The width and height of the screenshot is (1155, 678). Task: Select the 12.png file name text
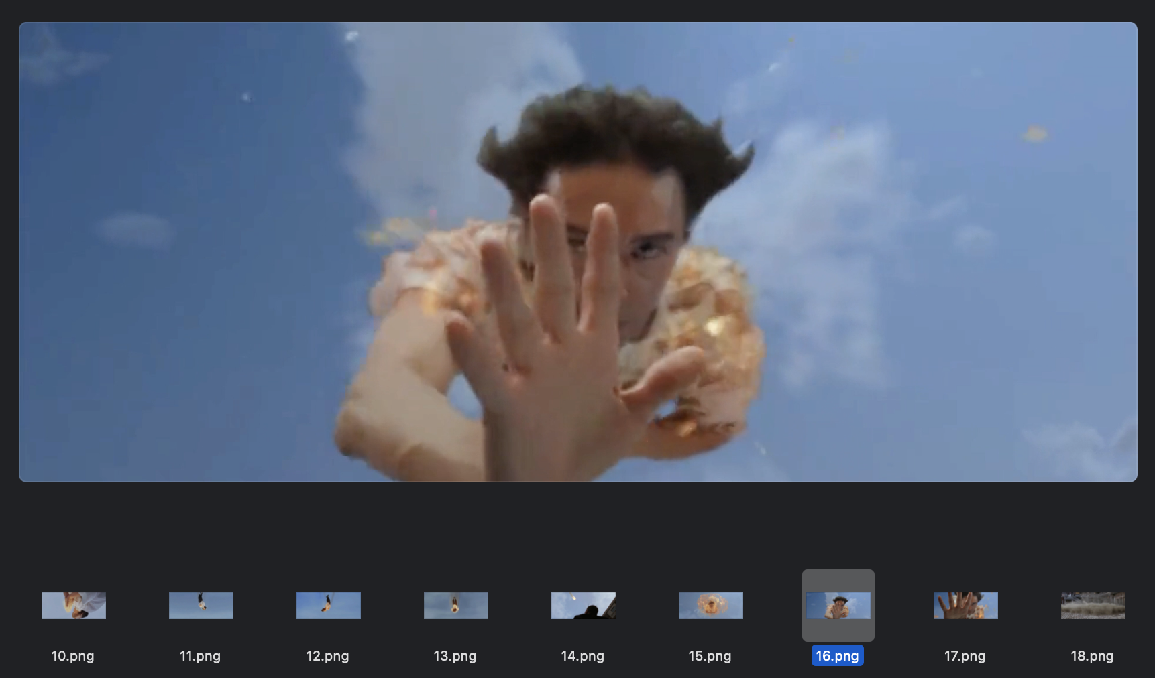[327, 656]
